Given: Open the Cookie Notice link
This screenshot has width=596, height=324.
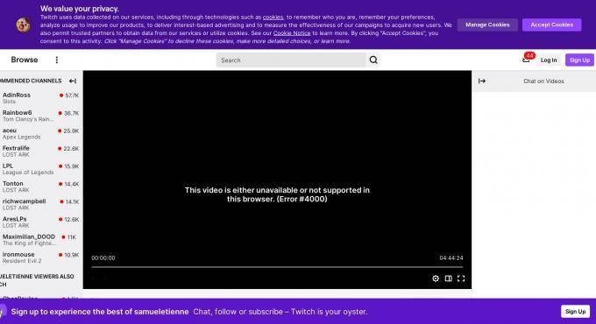Looking at the screenshot, I should pyautogui.click(x=292, y=33).
